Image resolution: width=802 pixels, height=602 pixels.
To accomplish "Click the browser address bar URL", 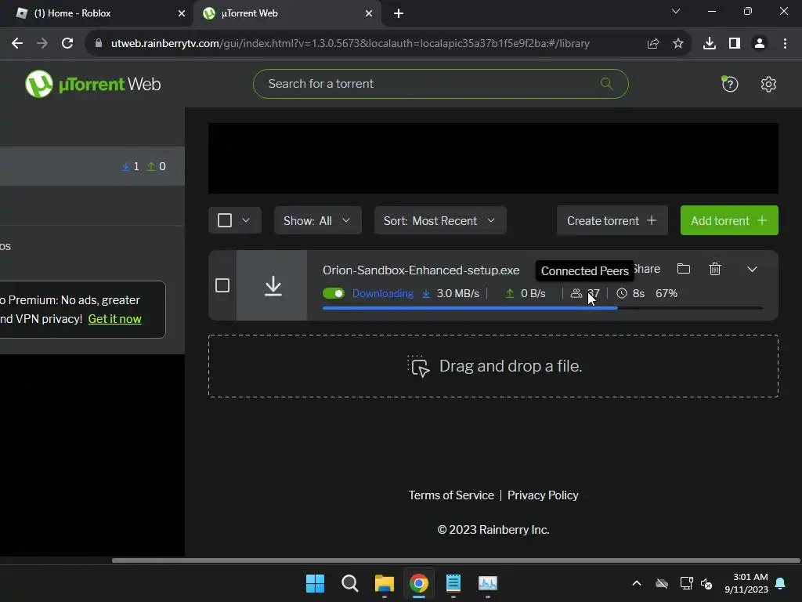I will tap(350, 44).
